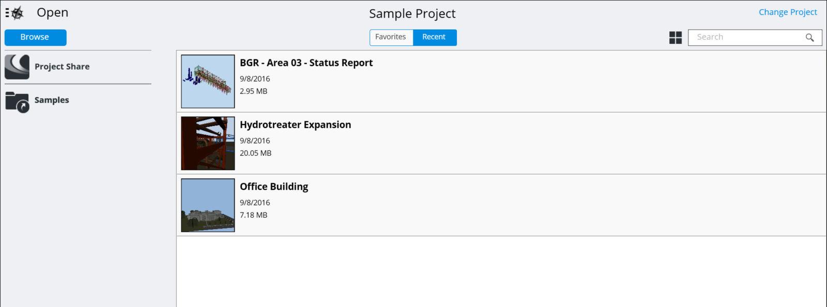Open the Office Building title

pos(274,187)
